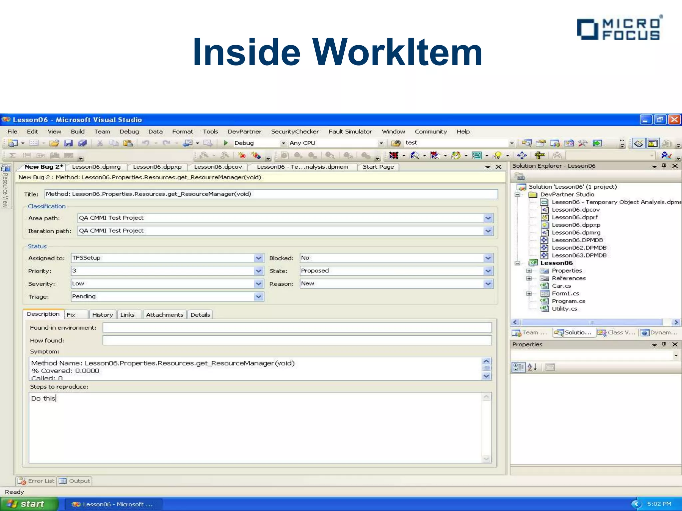Image resolution: width=682 pixels, height=511 pixels.
Task: Click the Save All icon
Action: point(82,143)
